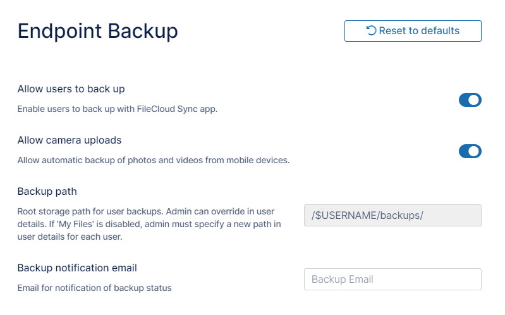Click the "Backup path" setting label
The height and width of the screenshot is (315, 505).
tap(47, 191)
